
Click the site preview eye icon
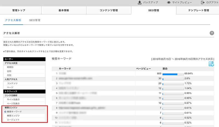tap(169, 3)
